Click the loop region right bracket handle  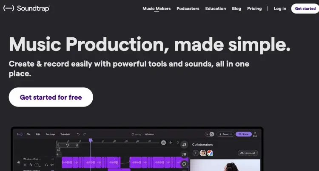(x=77, y=145)
